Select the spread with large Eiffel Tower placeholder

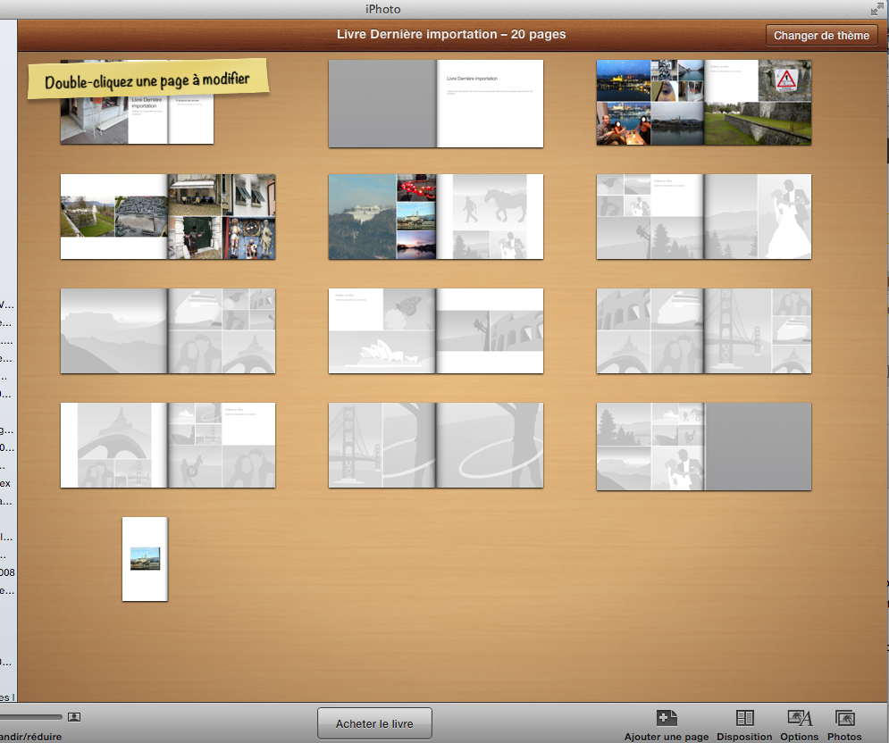tap(168, 445)
